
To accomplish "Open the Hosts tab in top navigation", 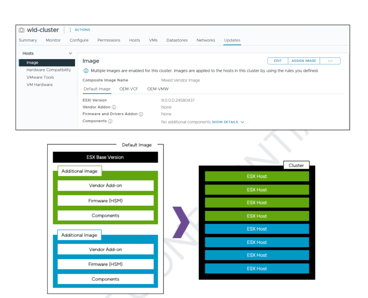I will pos(135,40).
